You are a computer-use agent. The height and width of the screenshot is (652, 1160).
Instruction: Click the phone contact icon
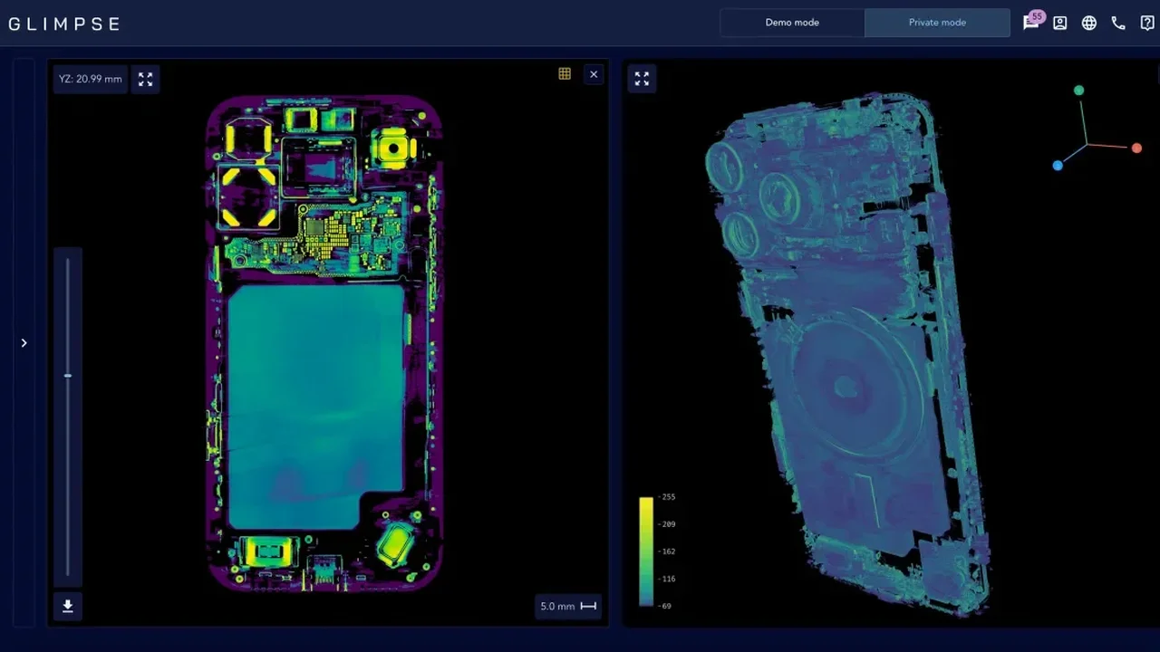point(1118,23)
